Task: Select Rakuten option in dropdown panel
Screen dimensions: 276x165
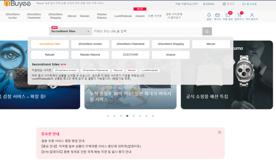Action: point(50,55)
